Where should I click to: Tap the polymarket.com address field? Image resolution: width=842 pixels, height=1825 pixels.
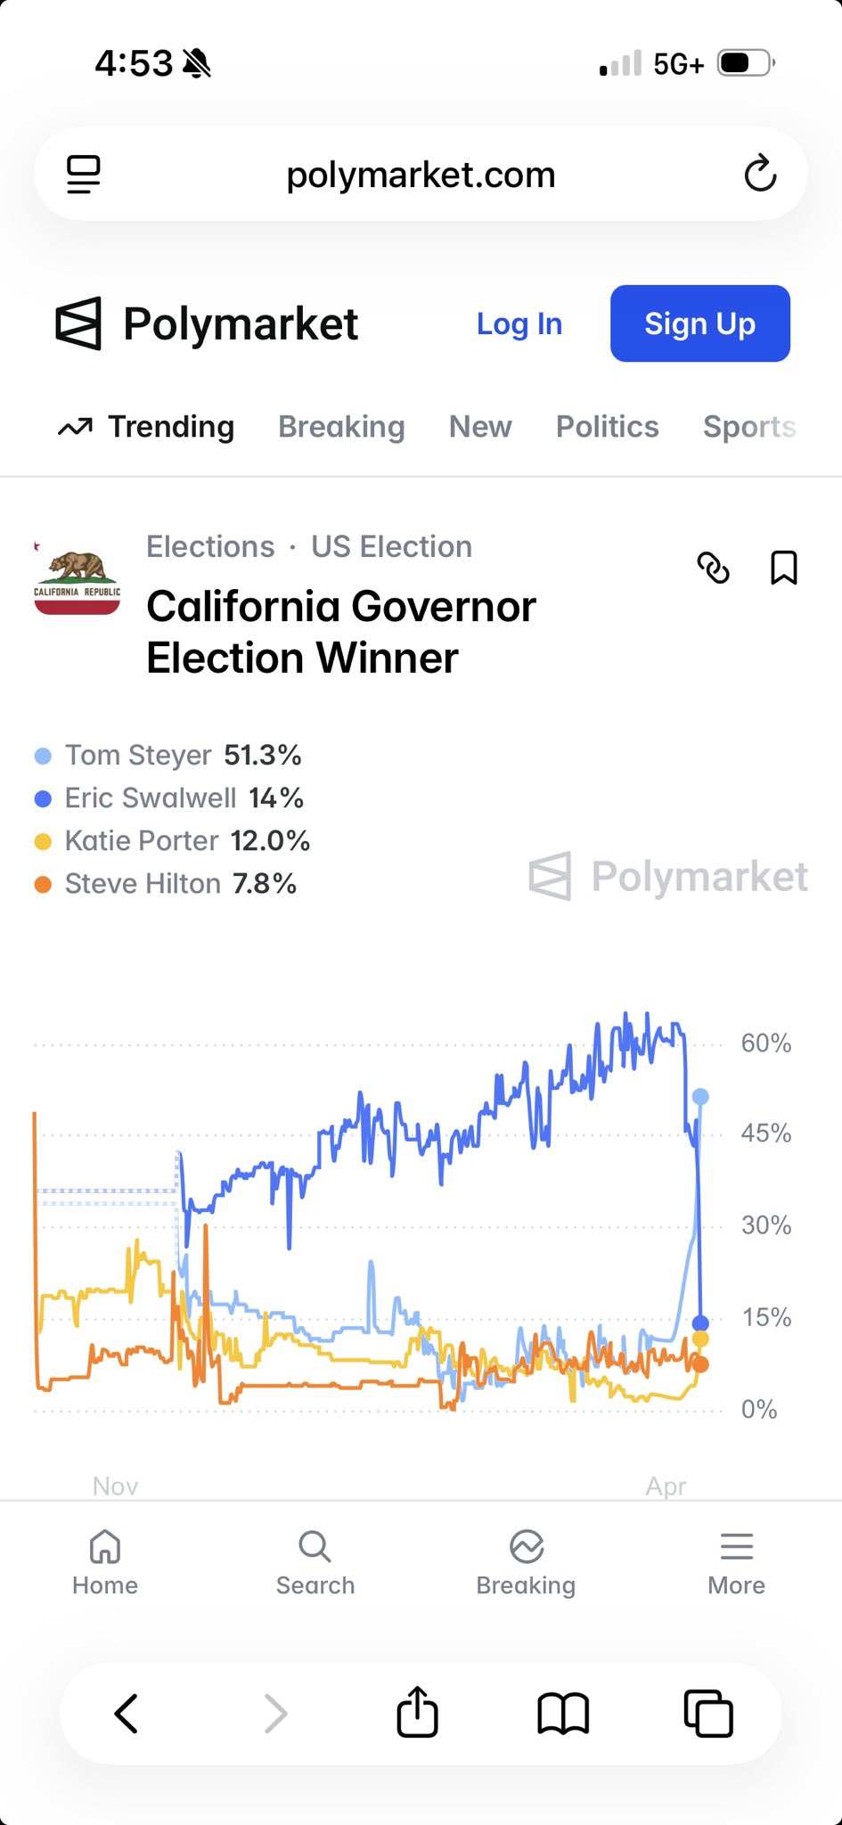[x=421, y=174]
